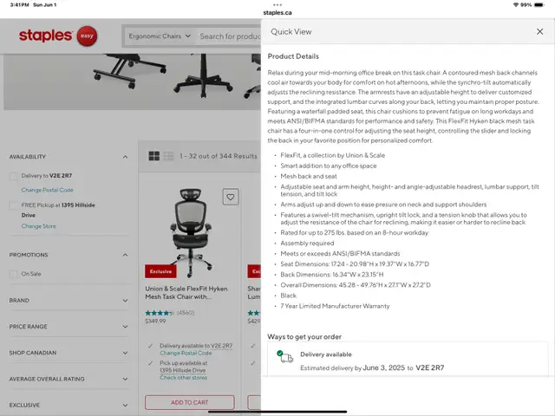Tap the battery indicator in status bar

tap(539, 5)
